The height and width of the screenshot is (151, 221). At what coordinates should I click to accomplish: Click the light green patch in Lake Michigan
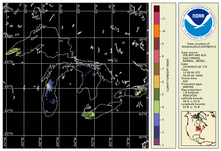[x=48, y=86]
